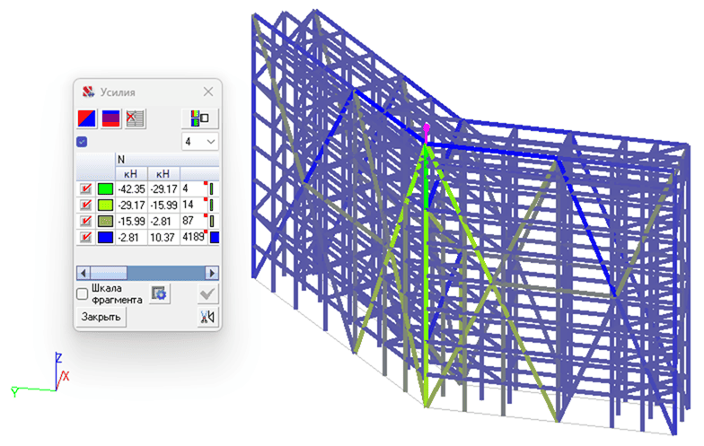Toggle the blue checkbox above the table
Screen dimensions: 704x446
point(83,142)
